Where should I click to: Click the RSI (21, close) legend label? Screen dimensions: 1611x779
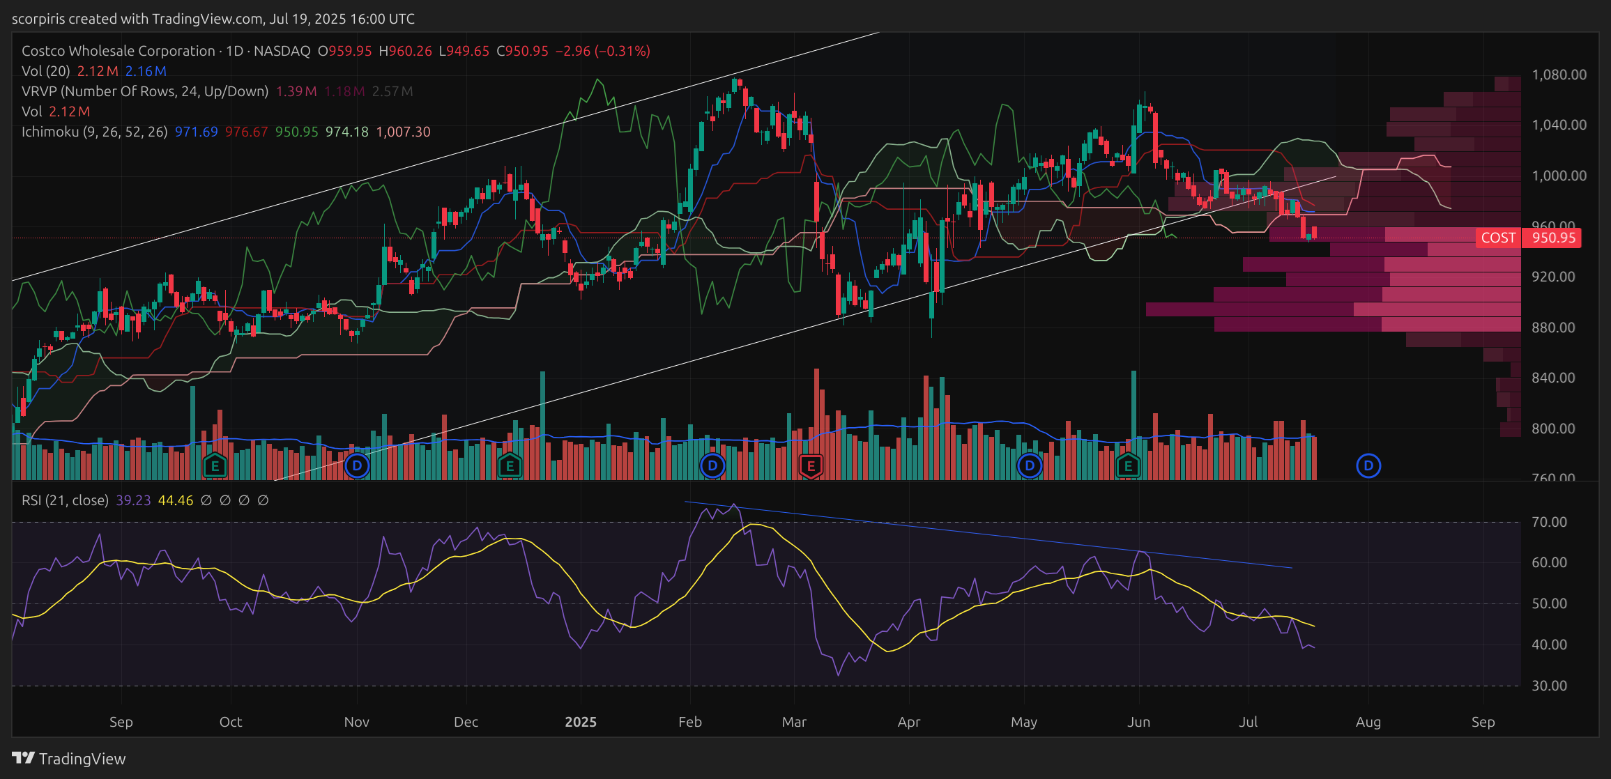[x=66, y=500]
